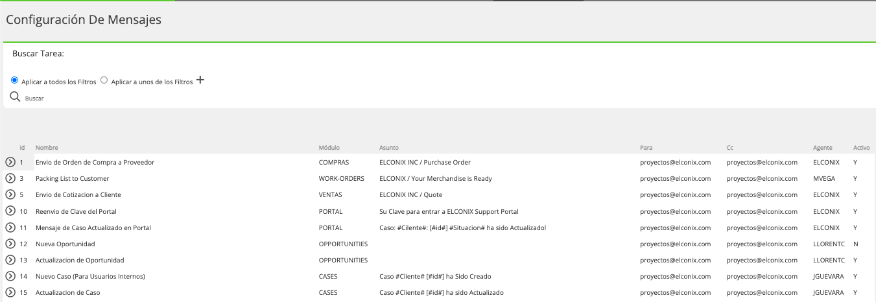Viewport: 876px width, 302px height.
Task: Click Para email in Packing List row
Action: tap(676, 178)
